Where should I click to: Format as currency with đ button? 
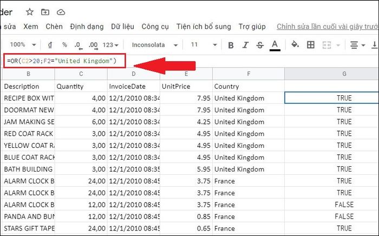[x=50, y=45]
